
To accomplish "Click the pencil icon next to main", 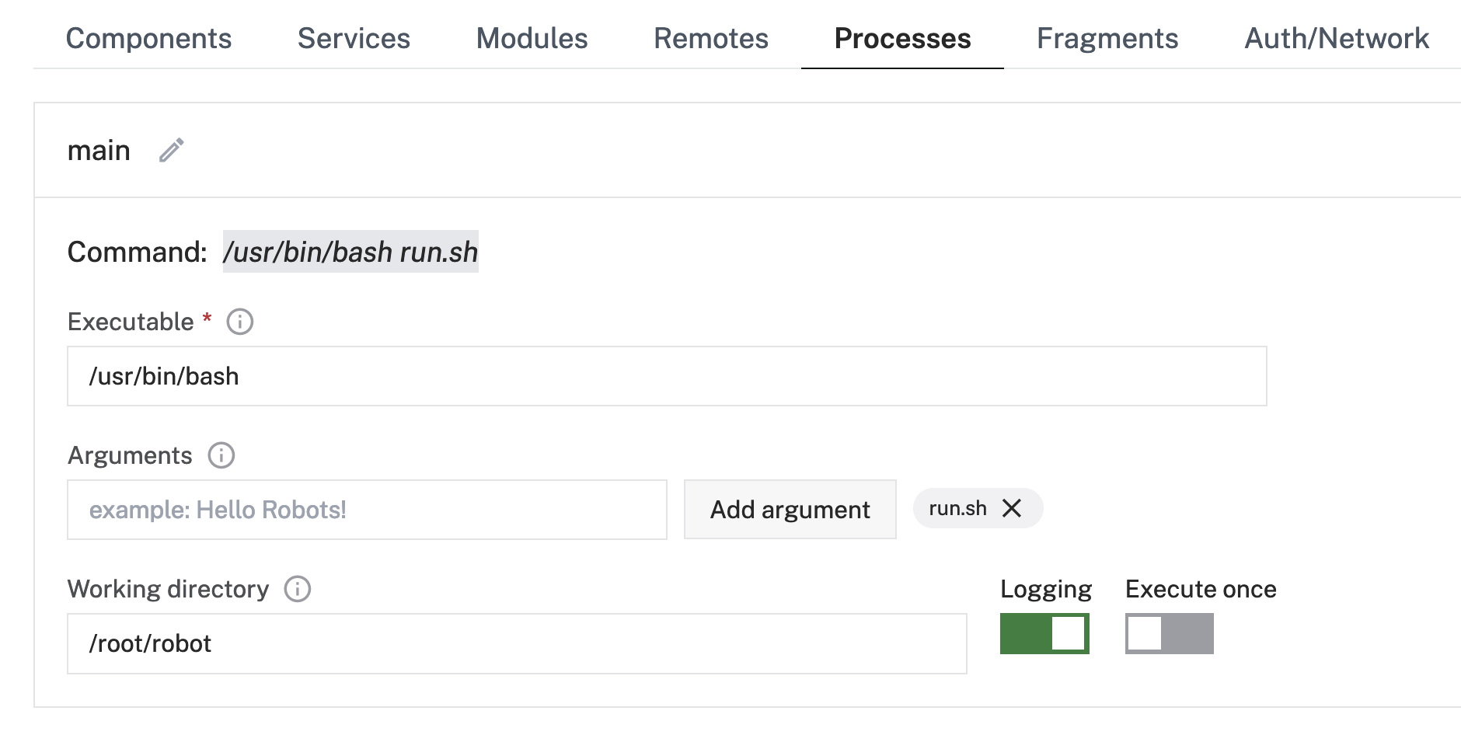I will 172,150.
